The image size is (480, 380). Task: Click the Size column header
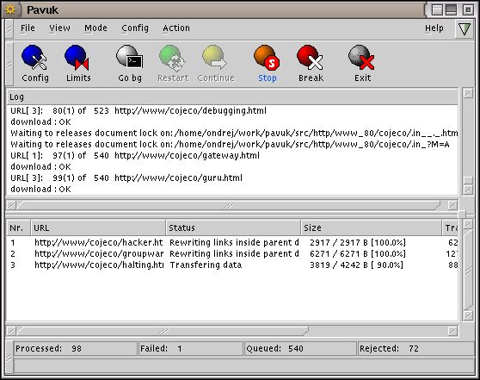click(372, 227)
